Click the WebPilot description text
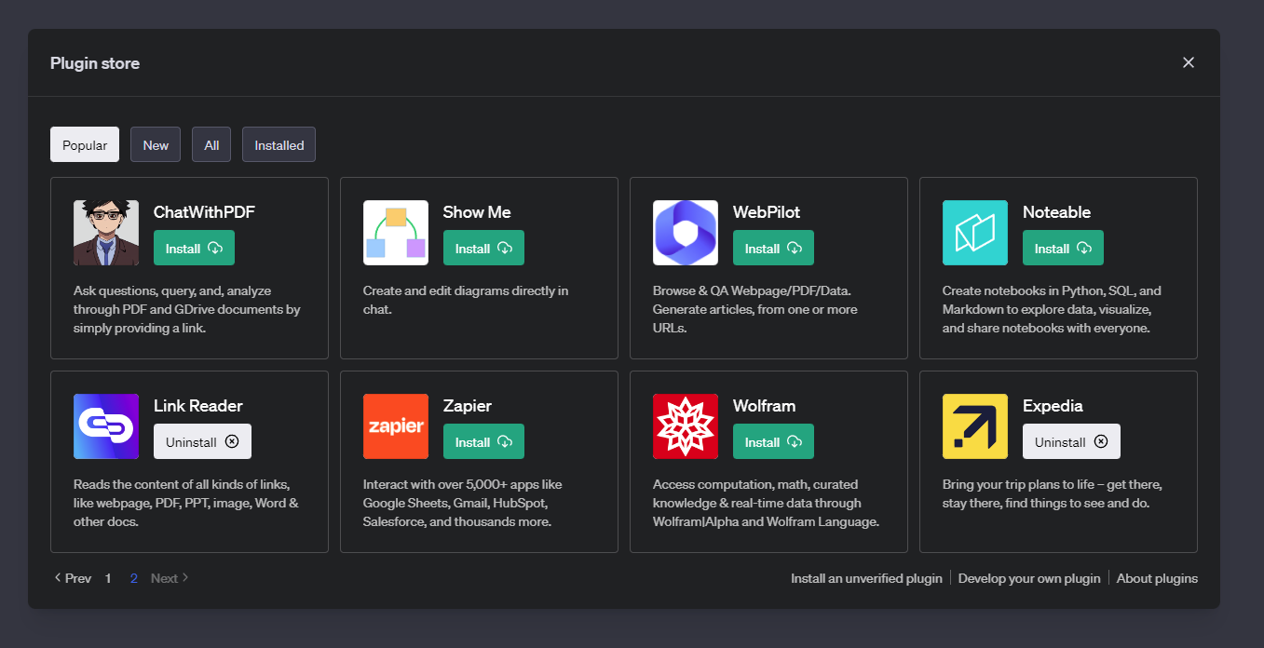 click(755, 309)
